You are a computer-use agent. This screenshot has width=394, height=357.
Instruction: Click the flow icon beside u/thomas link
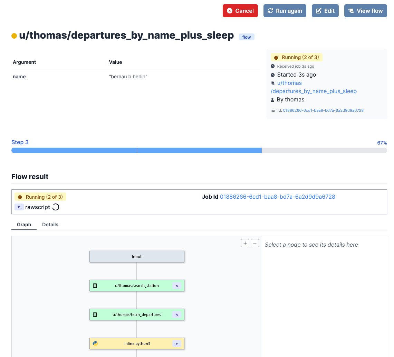[x=273, y=83]
